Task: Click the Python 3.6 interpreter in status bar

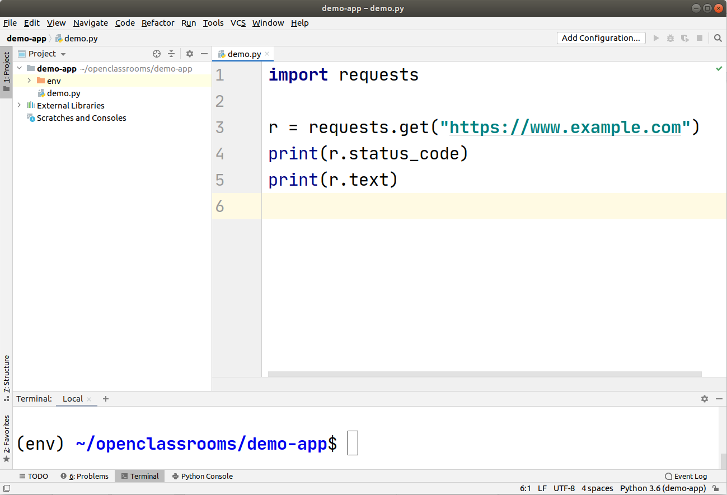Action: coord(663,488)
